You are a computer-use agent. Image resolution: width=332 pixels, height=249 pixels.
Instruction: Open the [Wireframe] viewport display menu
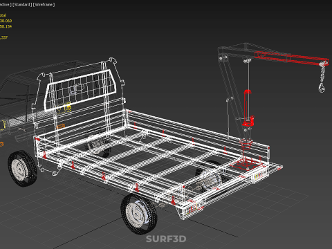coord(44,4)
